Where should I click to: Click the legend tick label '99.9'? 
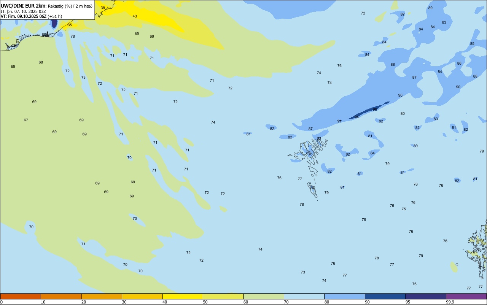[450, 302]
